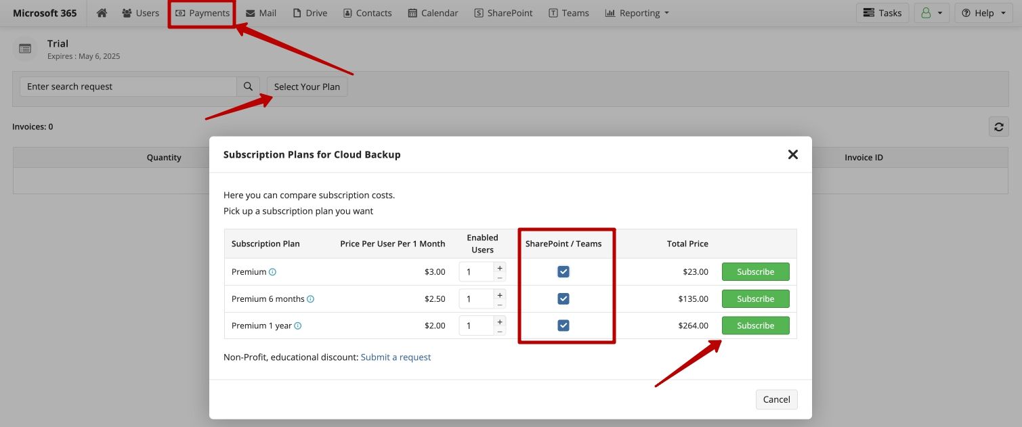The image size is (1022, 427).
Task: Click the $23.00 total price
Action: point(696,272)
